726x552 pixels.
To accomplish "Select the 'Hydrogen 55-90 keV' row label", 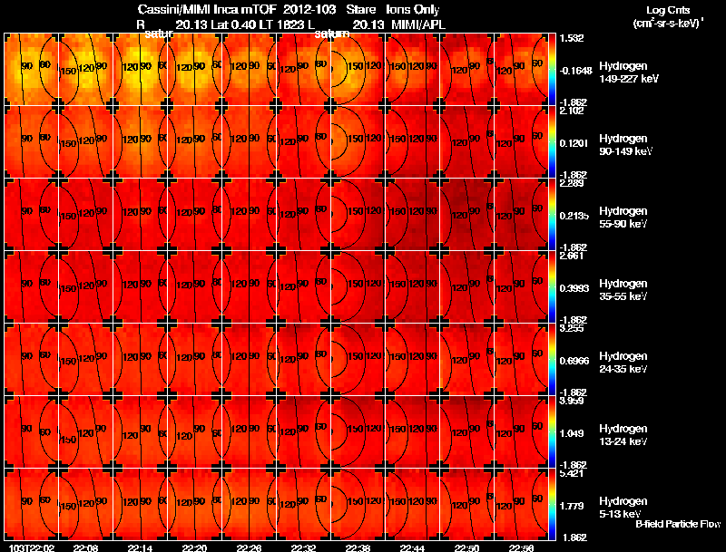I will tap(623, 218).
